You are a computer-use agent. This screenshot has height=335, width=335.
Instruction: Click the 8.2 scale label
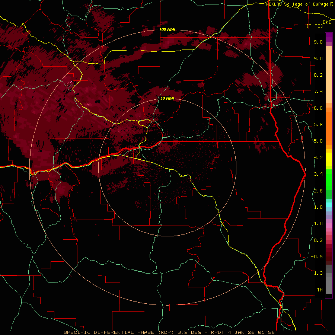pyautogui.click(x=318, y=75)
